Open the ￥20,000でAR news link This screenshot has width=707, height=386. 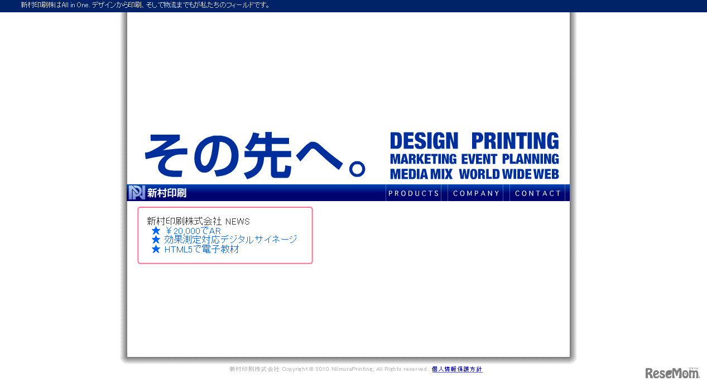click(x=193, y=231)
